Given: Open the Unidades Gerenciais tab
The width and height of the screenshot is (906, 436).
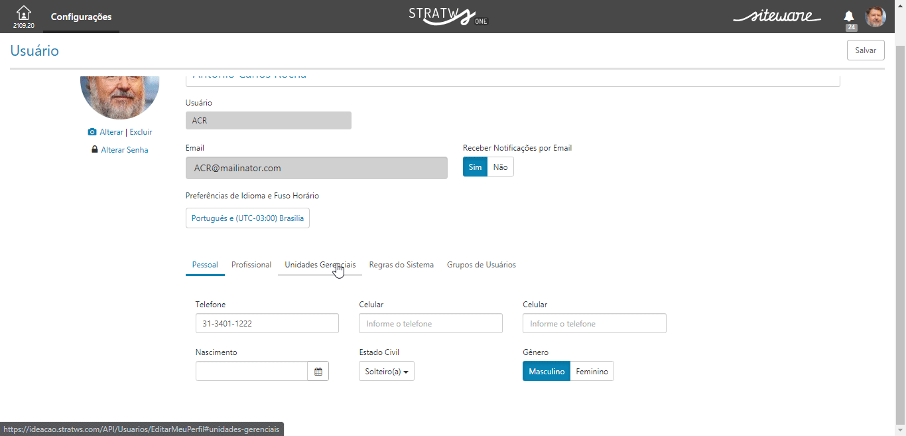Looking at the screenshot, I should pos(320,265).
